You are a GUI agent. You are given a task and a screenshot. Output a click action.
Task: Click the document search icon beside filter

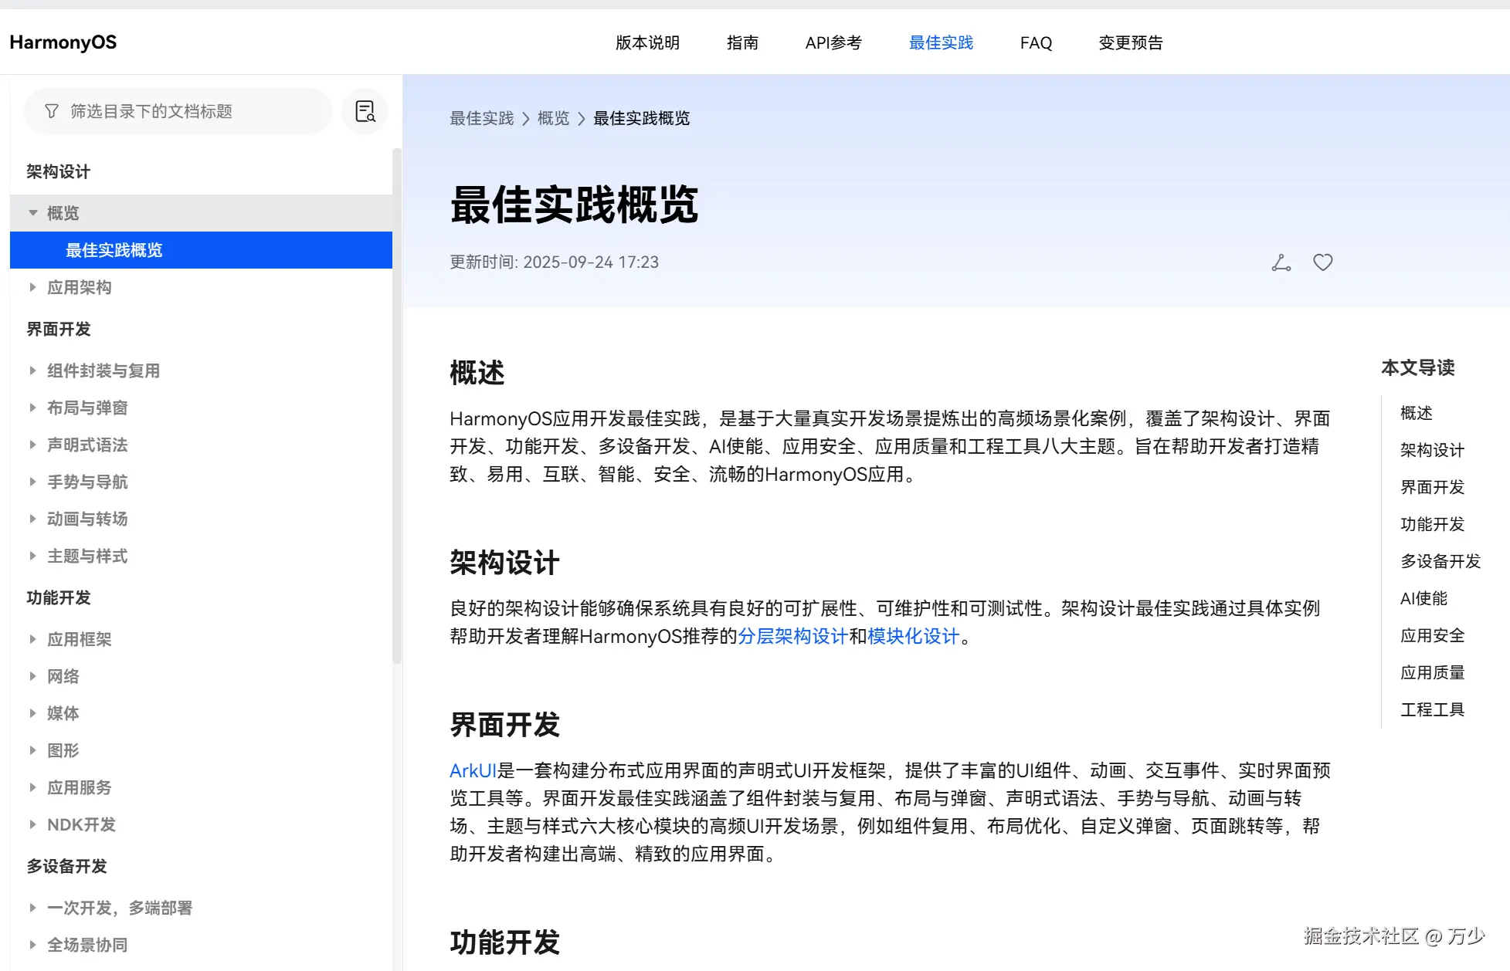[365, 112]
